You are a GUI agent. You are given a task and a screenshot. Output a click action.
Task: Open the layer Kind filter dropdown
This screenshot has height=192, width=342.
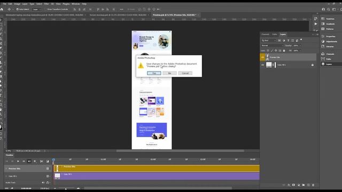[x=269, y=41]
